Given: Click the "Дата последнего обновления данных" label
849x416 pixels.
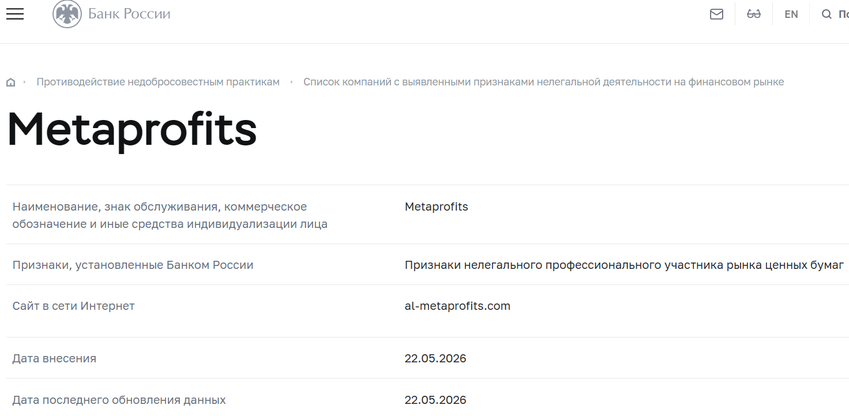Looking at the screenshot, I should 119,400.
